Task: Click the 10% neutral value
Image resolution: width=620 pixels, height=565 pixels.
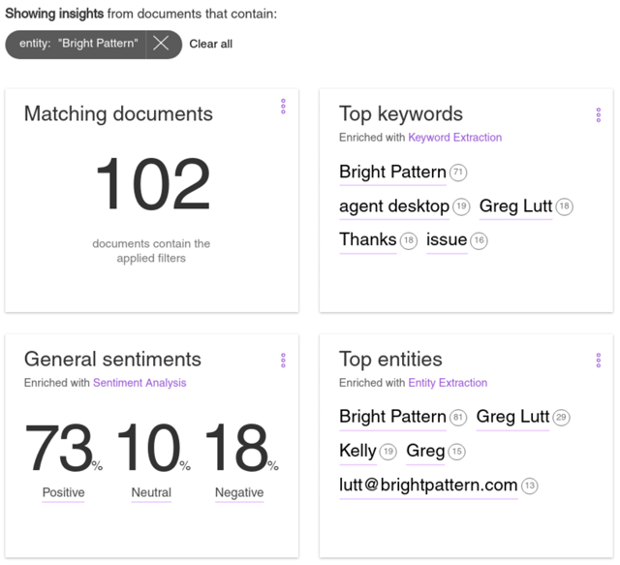Action: point(153,448)
